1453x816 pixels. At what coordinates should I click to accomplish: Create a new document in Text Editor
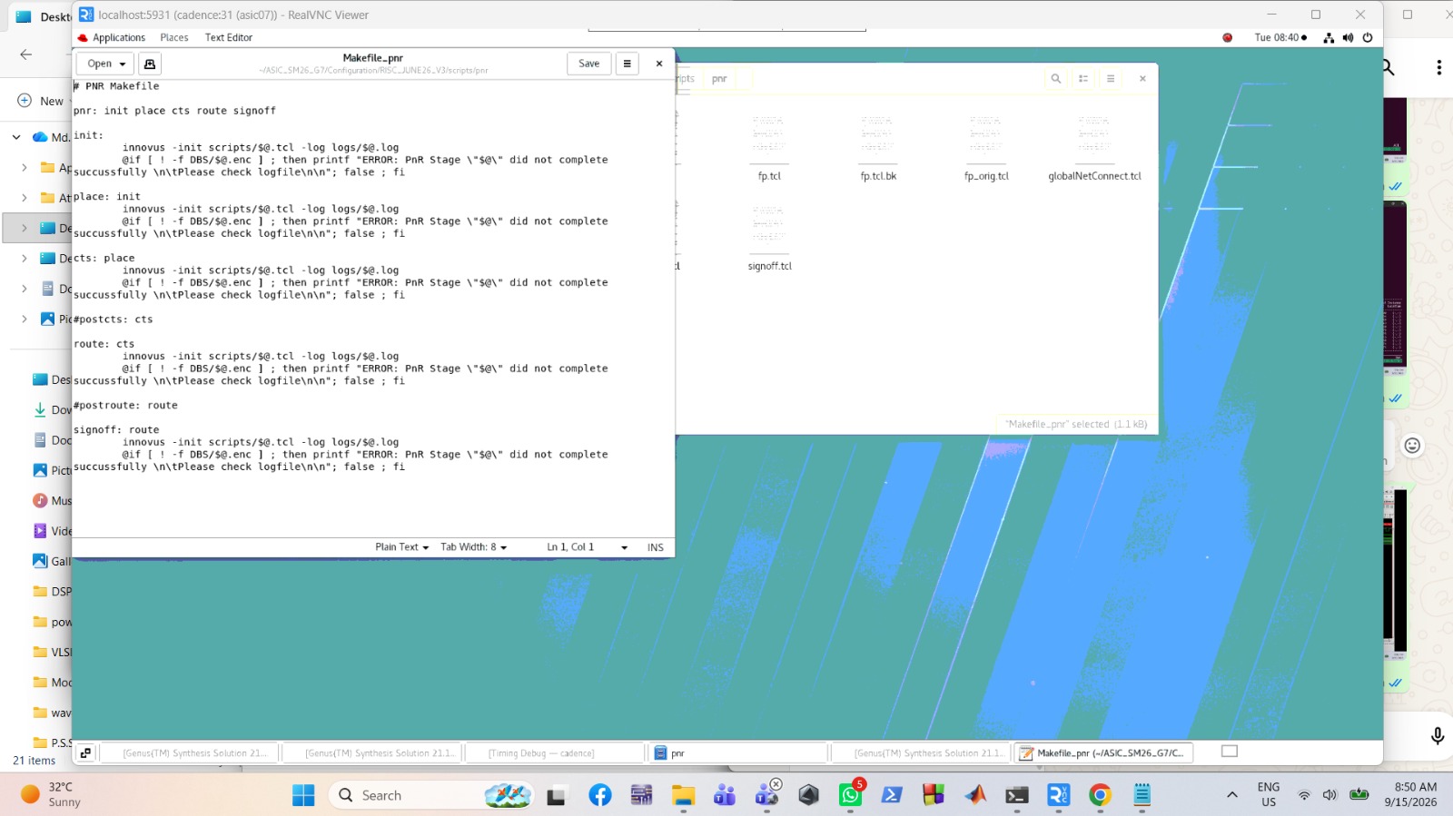pos(150,64)
